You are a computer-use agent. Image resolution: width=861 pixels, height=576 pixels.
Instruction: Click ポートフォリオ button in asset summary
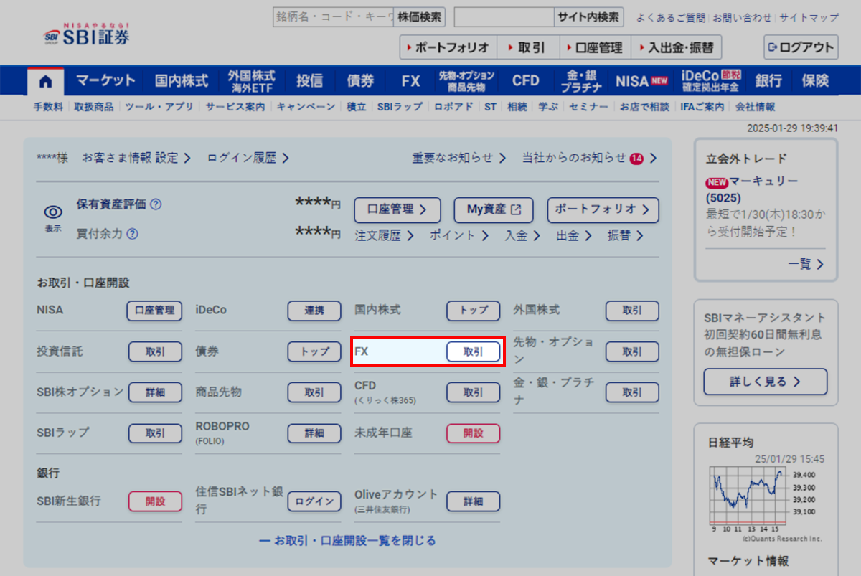click(603, 209)
